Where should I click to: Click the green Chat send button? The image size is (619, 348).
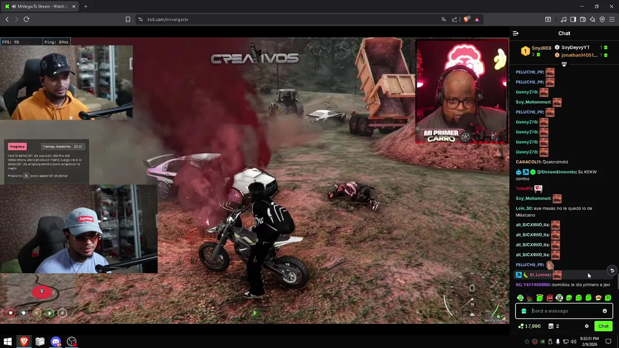604,326
